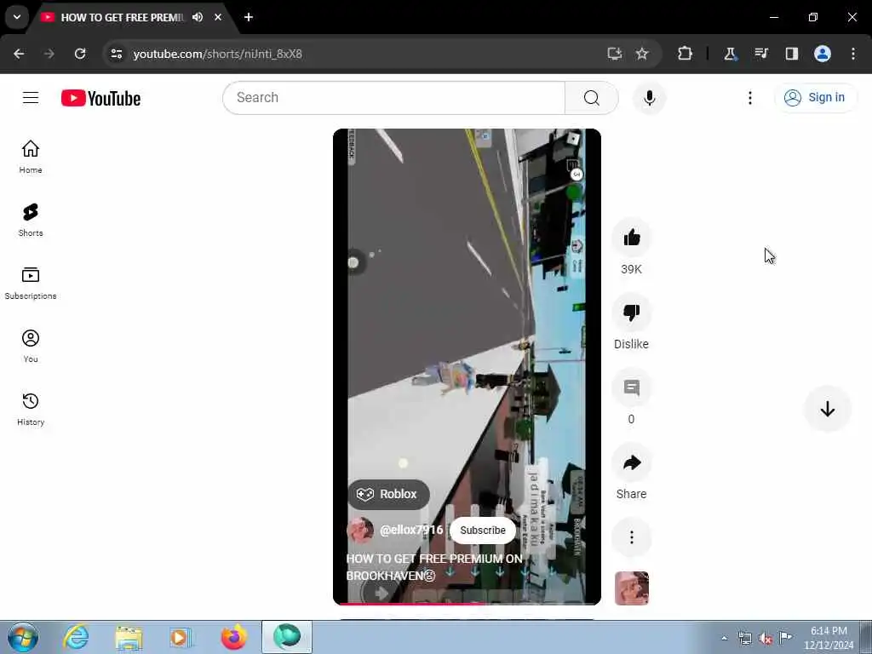Dislike this short

[631, 313]
